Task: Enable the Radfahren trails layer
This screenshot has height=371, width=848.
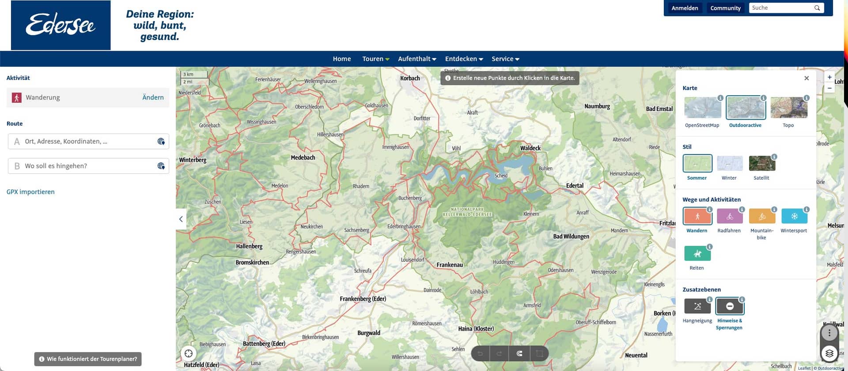Action: point(729,217)
